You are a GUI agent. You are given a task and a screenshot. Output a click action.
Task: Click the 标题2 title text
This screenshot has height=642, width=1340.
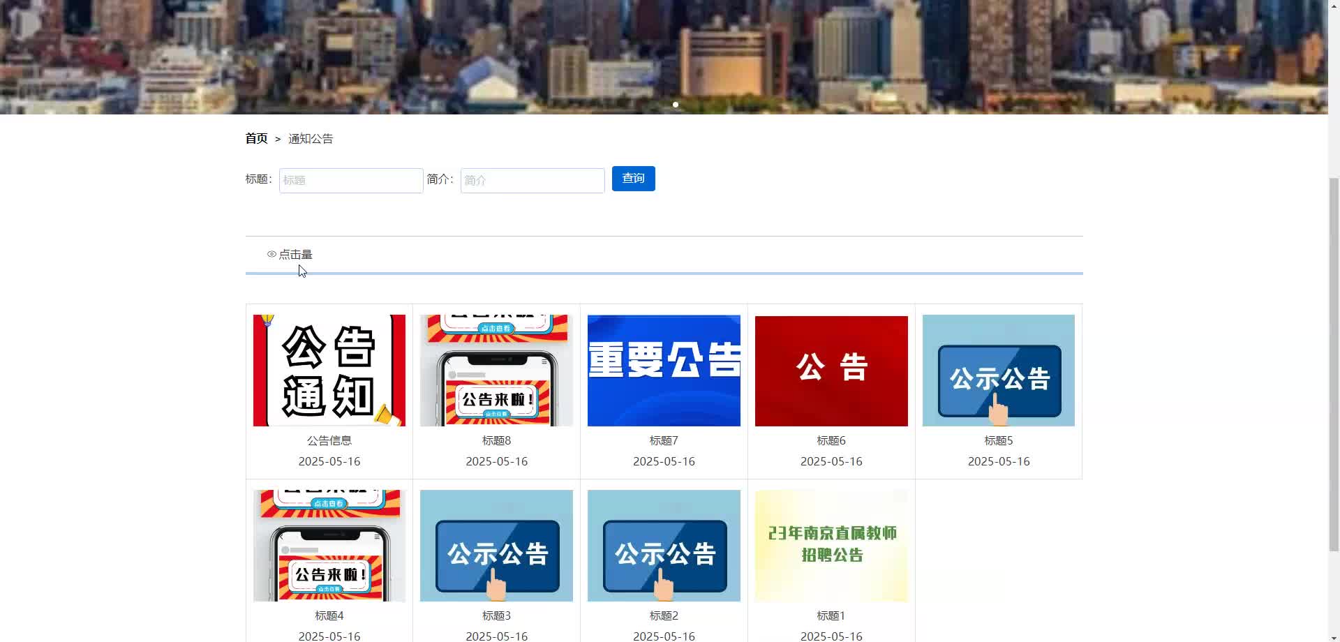click(x=664, y=616)
